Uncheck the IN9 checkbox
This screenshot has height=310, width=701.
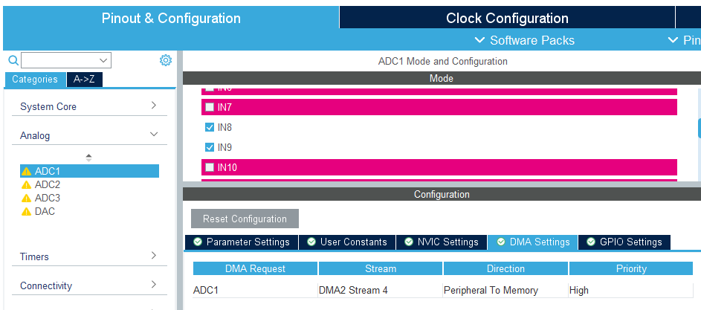click(209, 147)
